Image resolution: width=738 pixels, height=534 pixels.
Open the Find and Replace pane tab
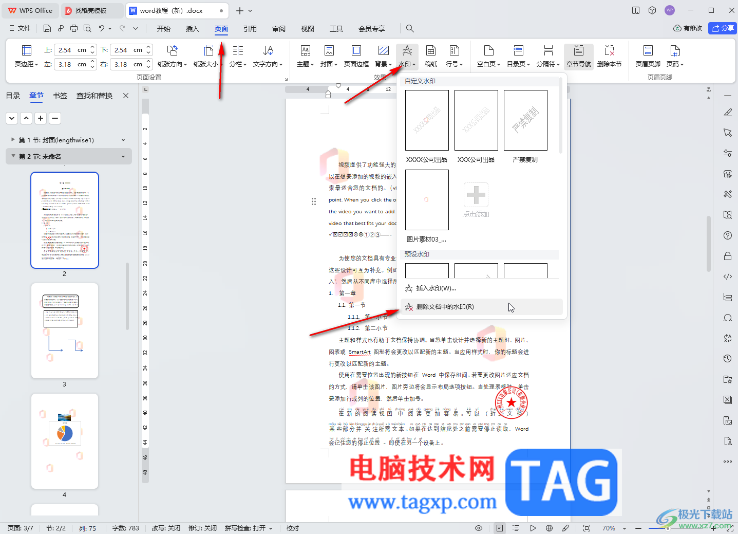(x=94, y=96)
